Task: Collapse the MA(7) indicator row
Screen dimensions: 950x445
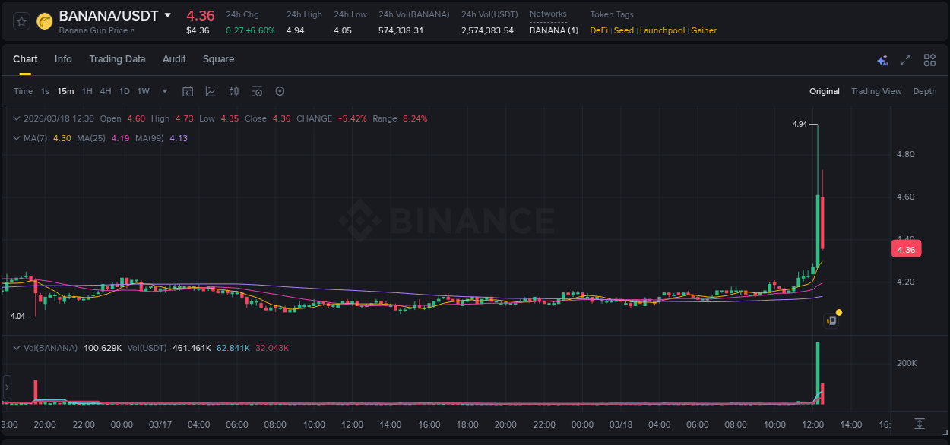Action: click(x=15, y=138)
